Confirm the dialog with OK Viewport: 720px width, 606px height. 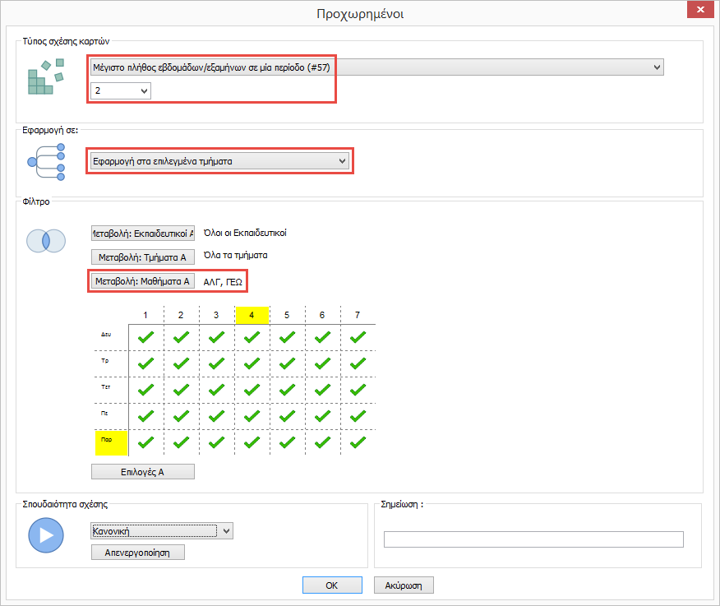coord(332,585)
